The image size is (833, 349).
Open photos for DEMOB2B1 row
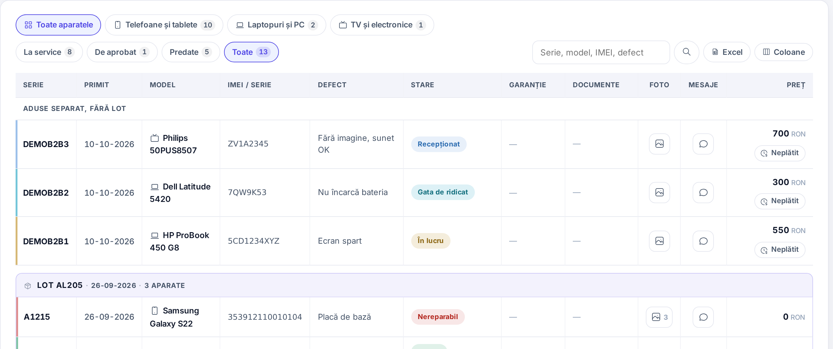659,241
